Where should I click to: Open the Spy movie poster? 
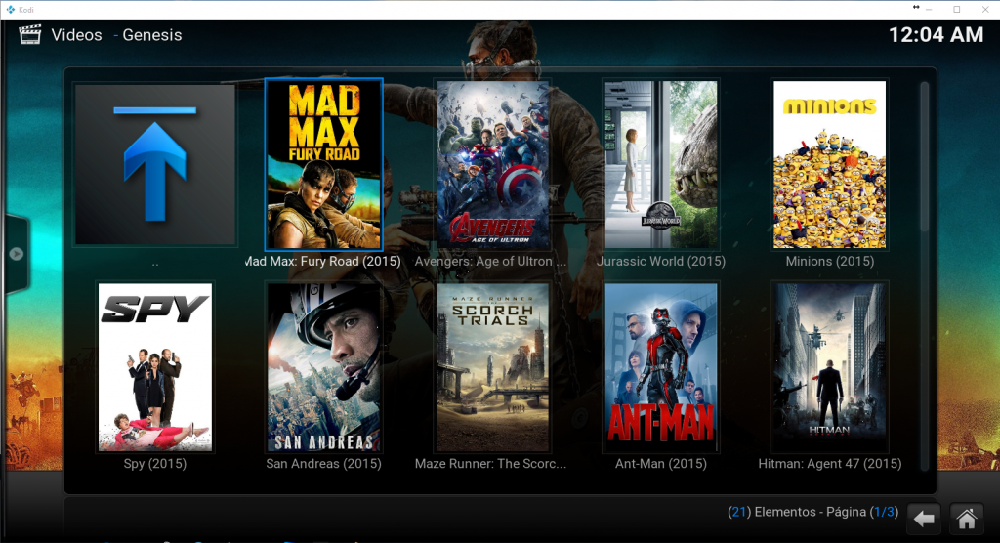coord(154,367)
